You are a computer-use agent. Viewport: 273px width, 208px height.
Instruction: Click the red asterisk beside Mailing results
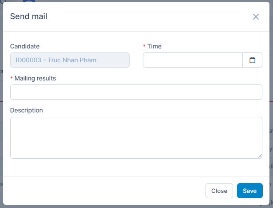coord(12,78)
